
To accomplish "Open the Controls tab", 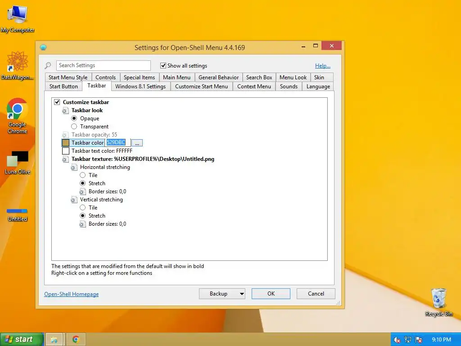I will click(105, 77).
